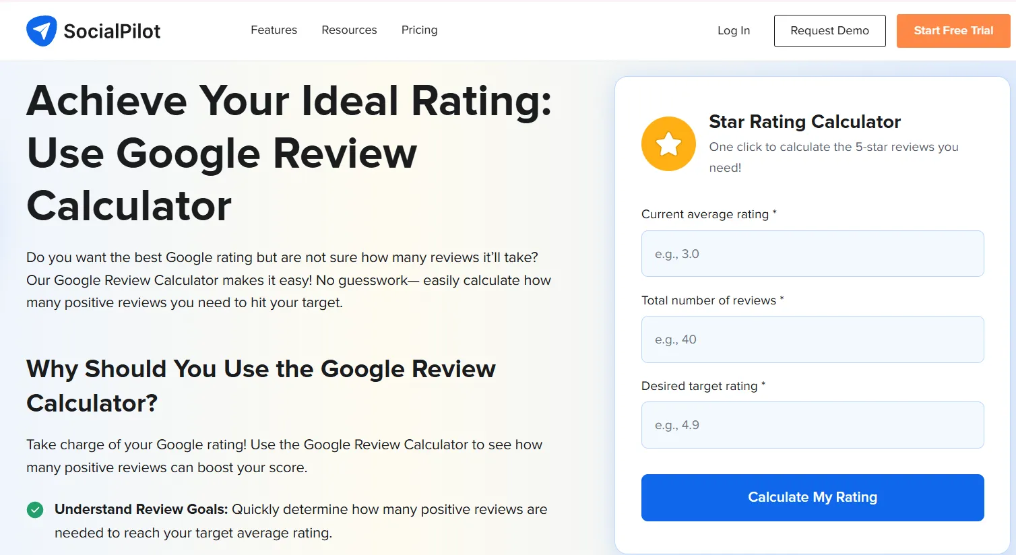Click the Why Should You Use heading
Image resolution: width=1016 pixels, height=555 pixels.
tap(261, 386)
